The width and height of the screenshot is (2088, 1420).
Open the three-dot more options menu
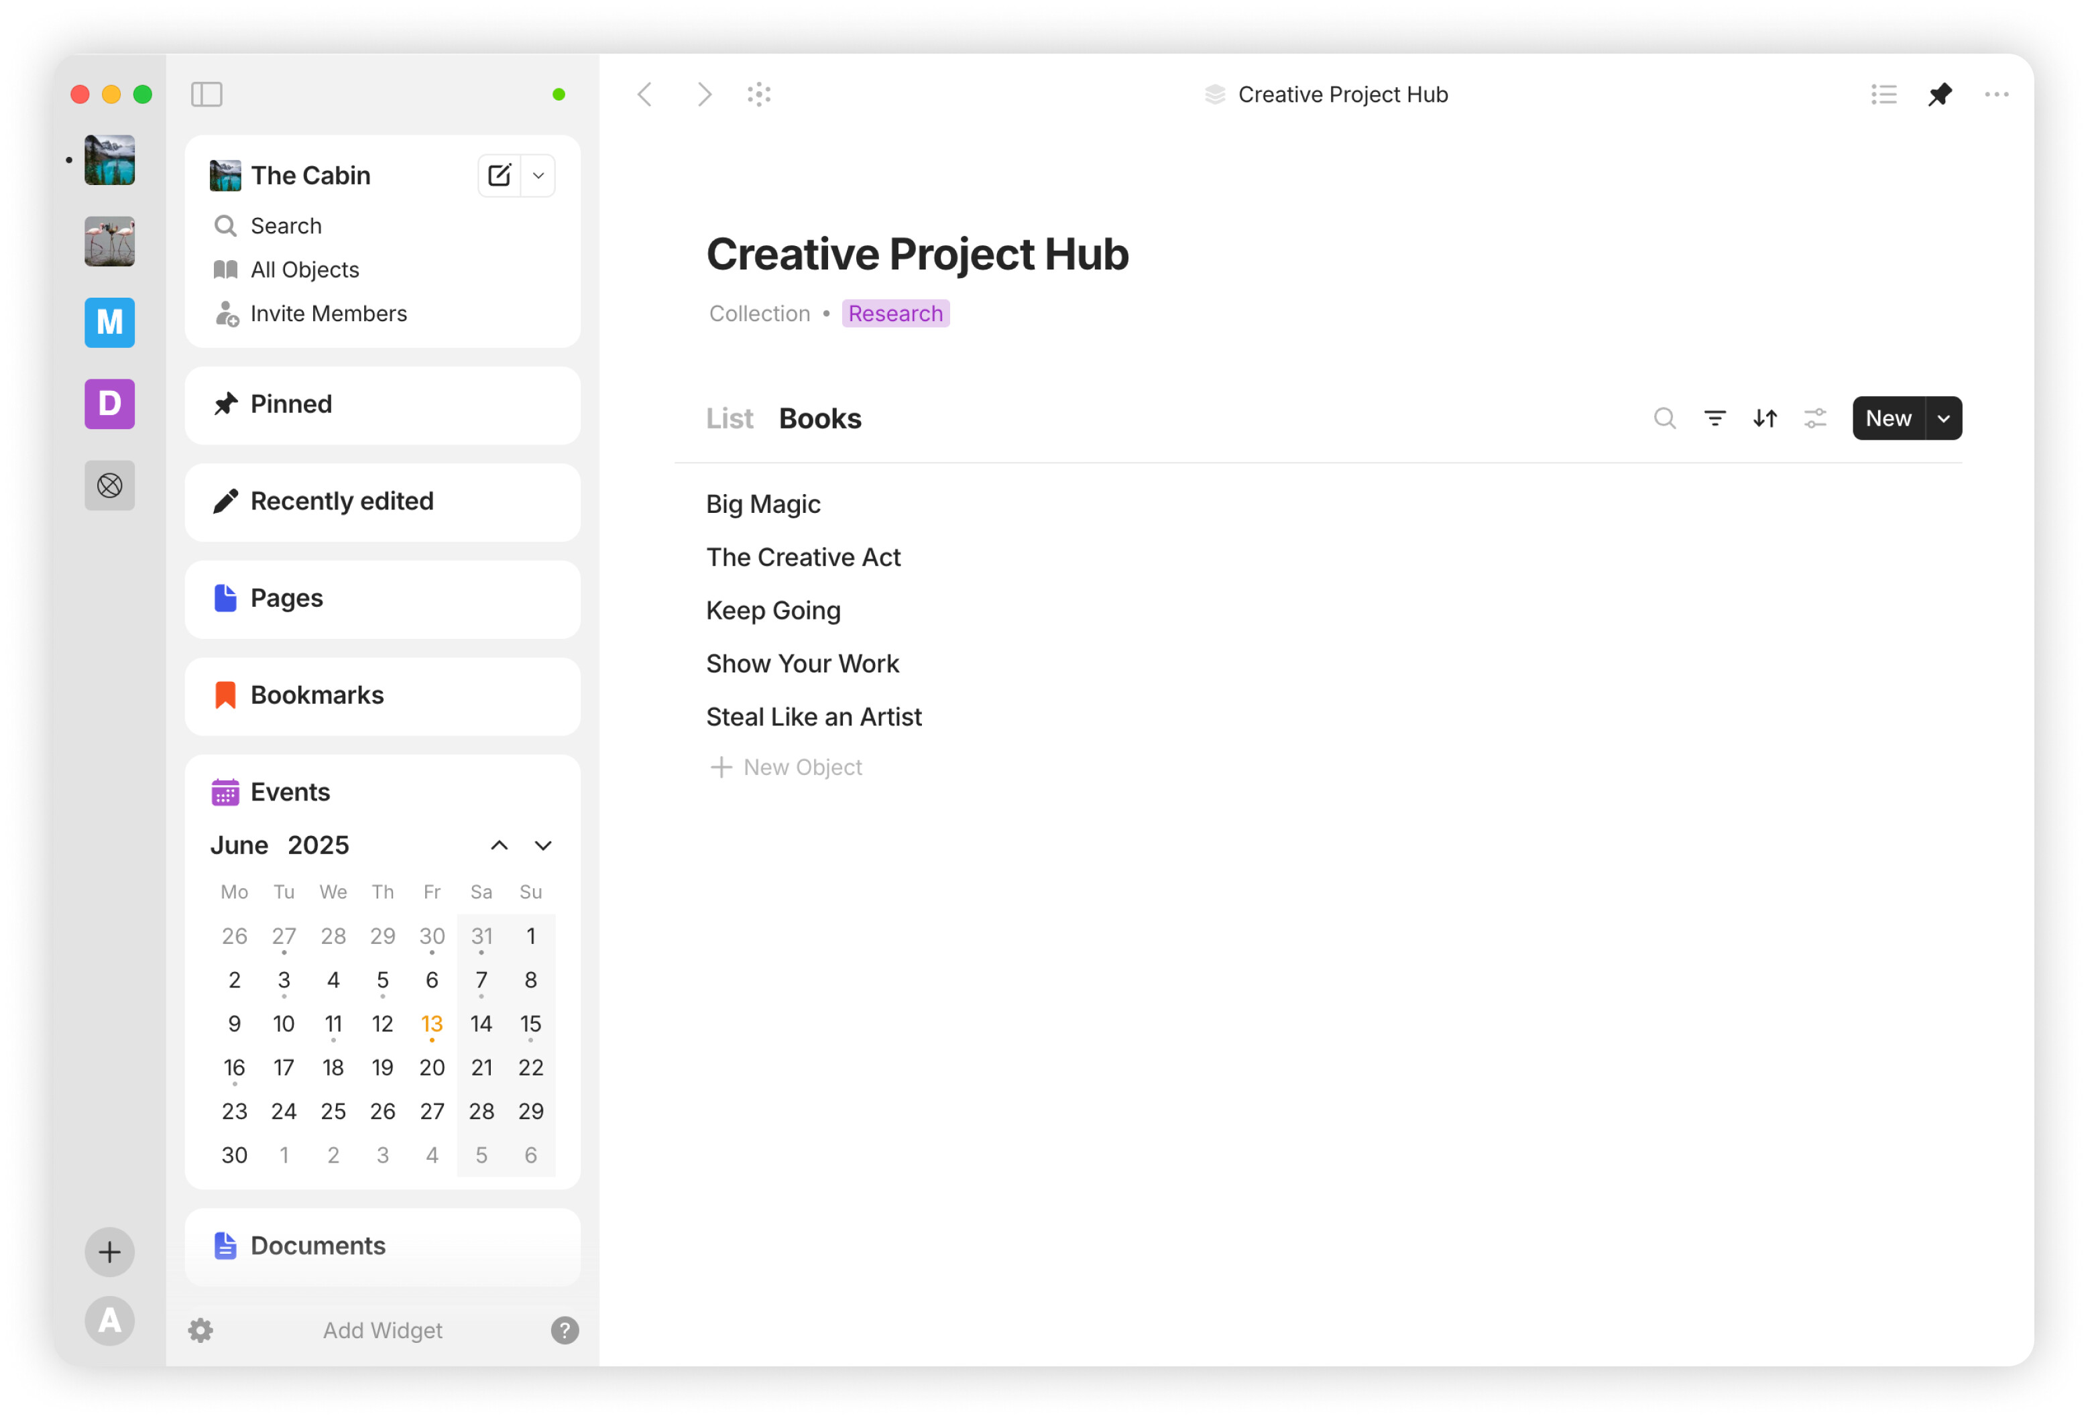(1995, 95)
